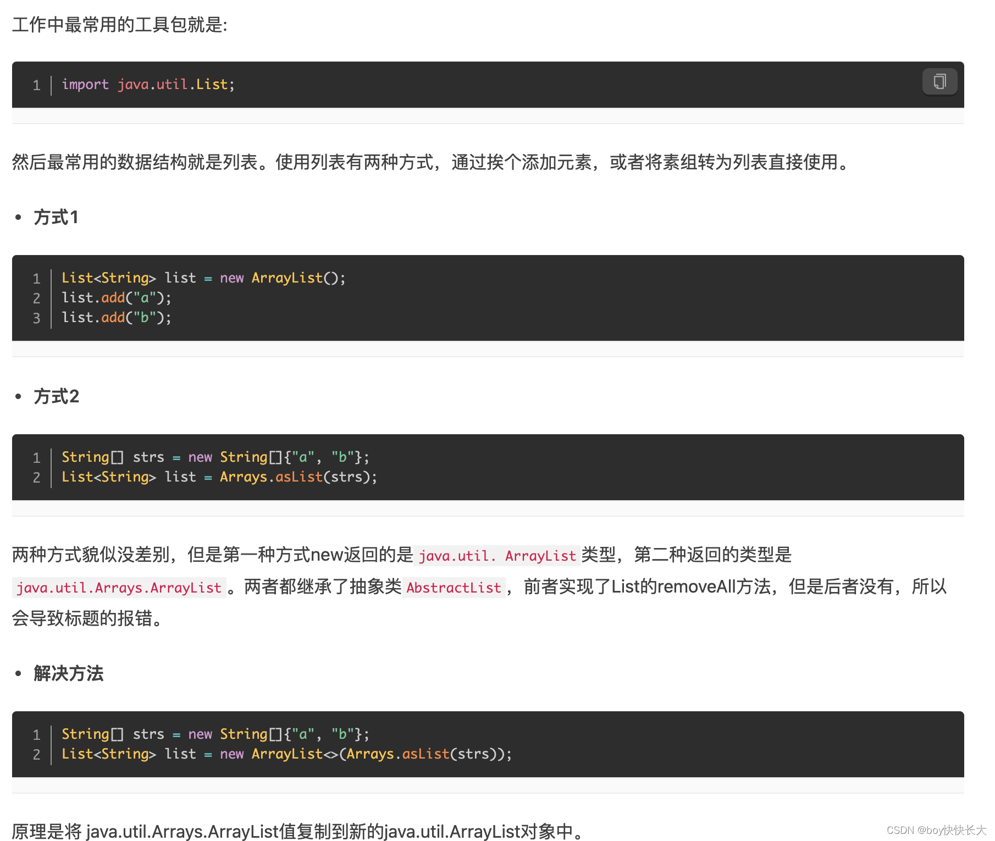Viewport: 995px width, 841px height.
Task: Click the list.add("a"); code line
Action: coord(117,298)
